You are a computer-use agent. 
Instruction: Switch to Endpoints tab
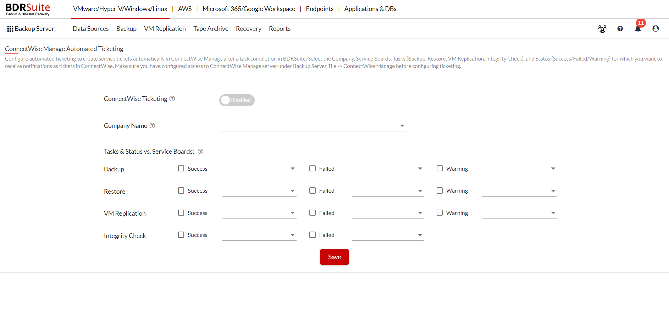[x=320, y=9]
